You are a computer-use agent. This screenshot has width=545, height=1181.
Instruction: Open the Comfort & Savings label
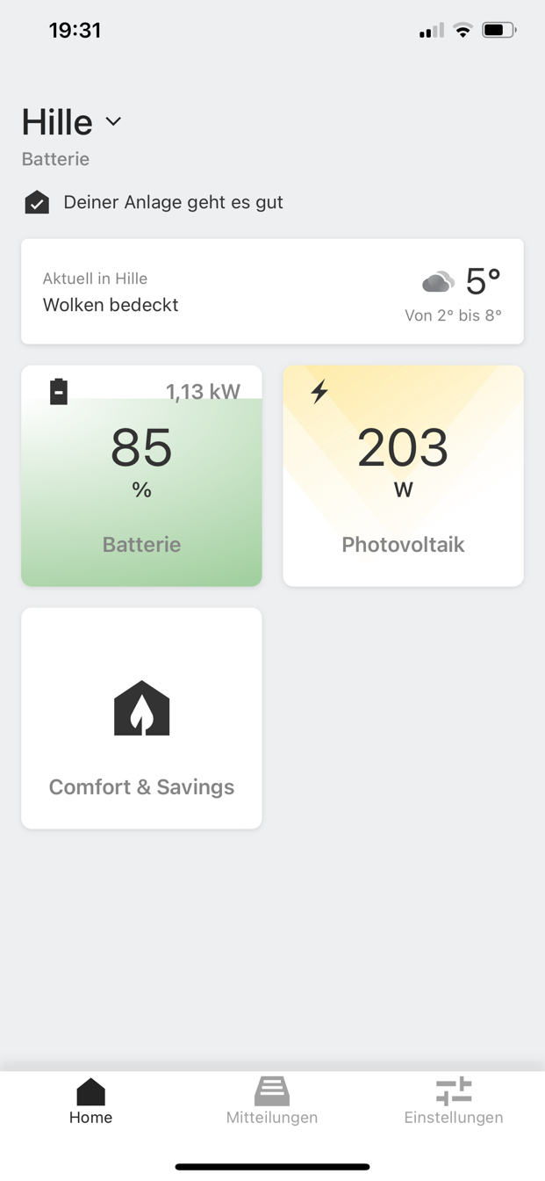[x=141, y=786]
